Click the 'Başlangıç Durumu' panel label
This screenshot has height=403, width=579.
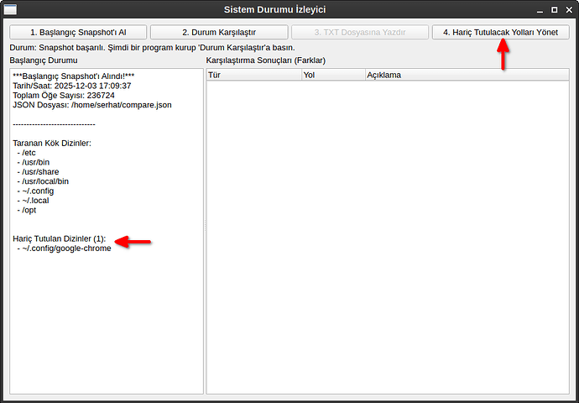[x=44, y=60]
